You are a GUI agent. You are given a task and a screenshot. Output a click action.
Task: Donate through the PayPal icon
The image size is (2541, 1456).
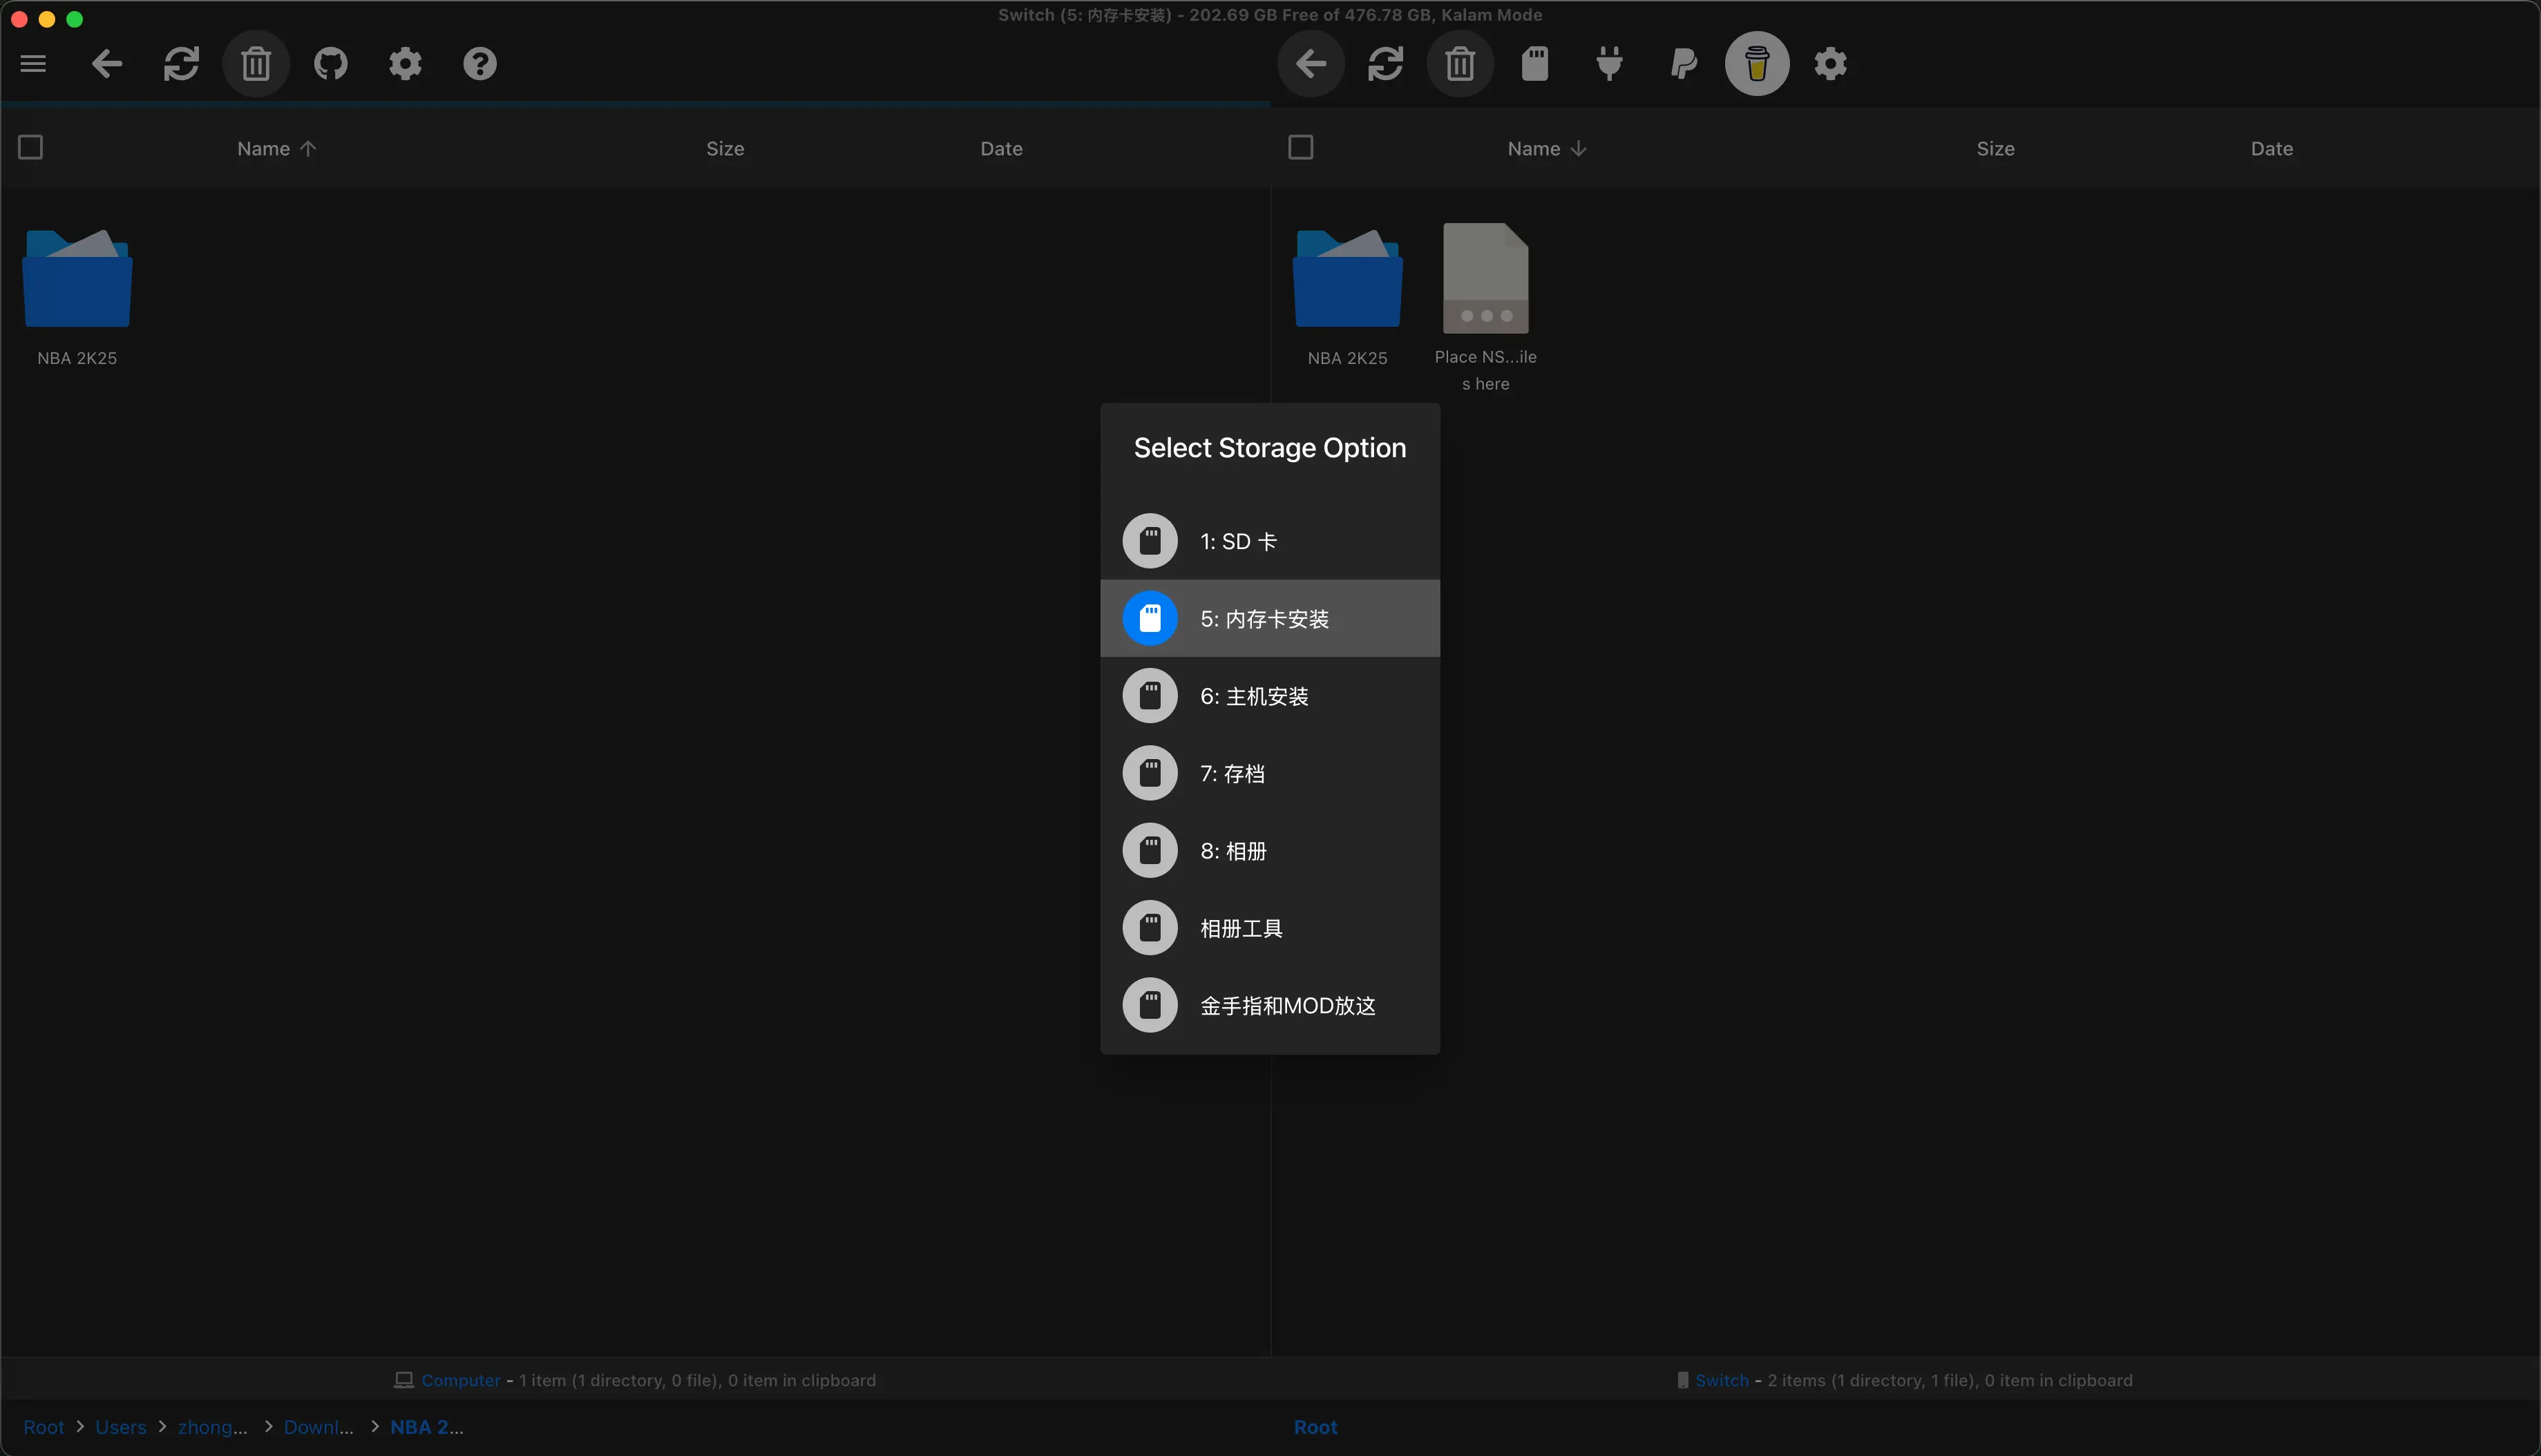[x=1683, y=63]
